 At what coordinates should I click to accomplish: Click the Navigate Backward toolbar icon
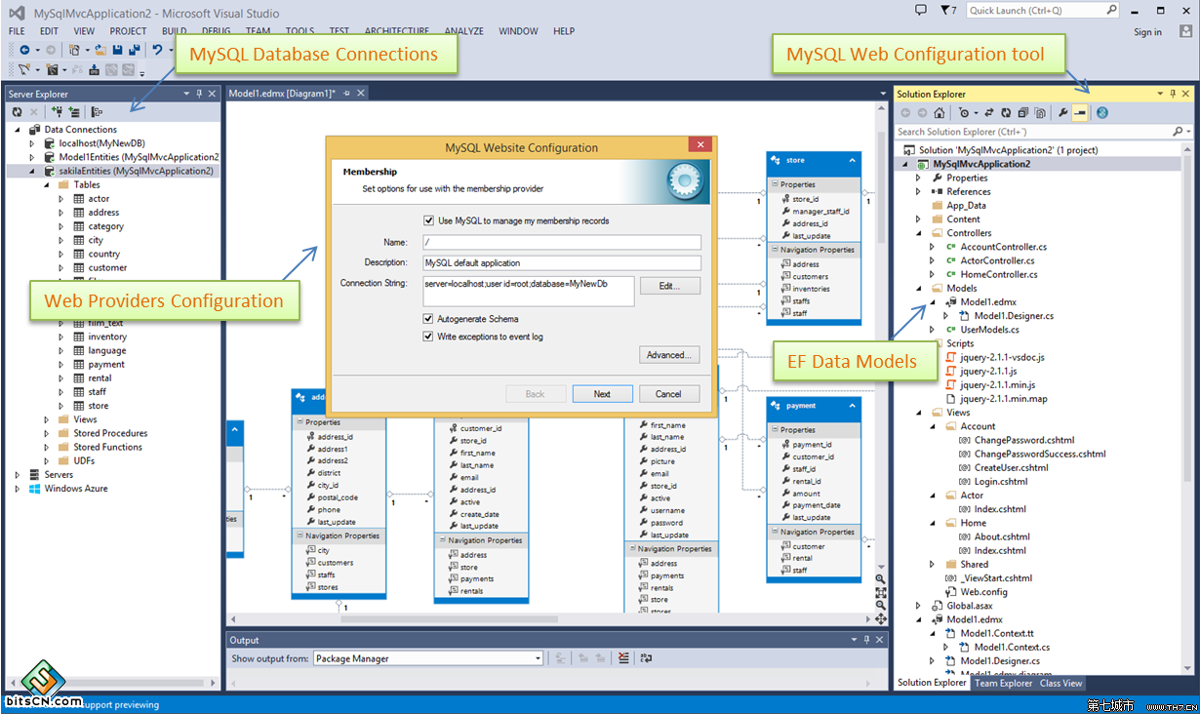[x=24, y=50]
